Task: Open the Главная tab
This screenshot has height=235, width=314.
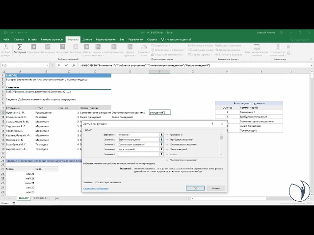Action: (x=19, y=40)
